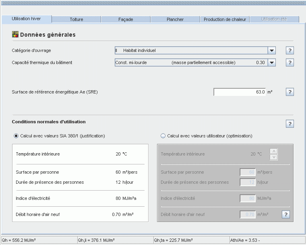The image size is (306, 245).
Task: Expand the Catégorie d'ouvrage dropdown arrow
Action: pos(272,50)
